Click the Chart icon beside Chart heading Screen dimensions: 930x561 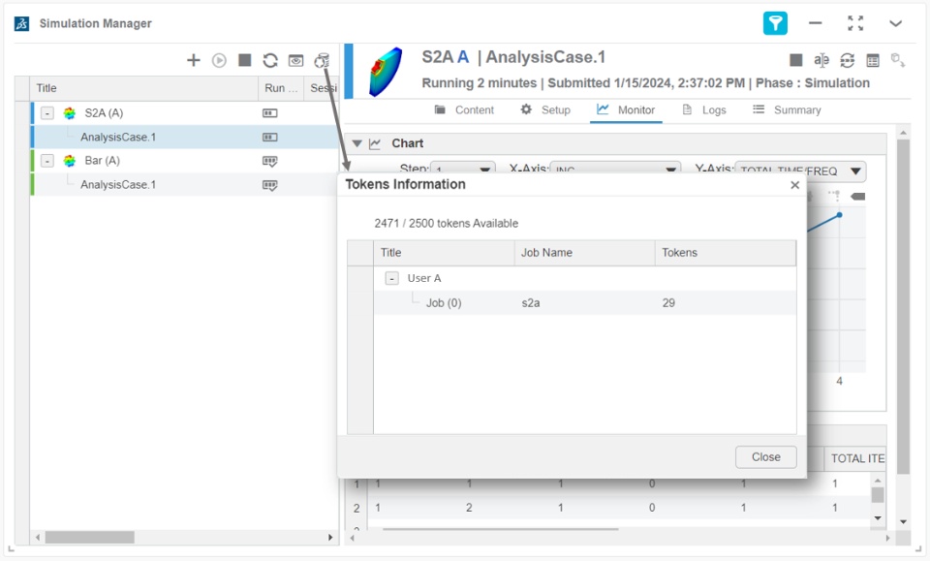[x=375, y=143]
